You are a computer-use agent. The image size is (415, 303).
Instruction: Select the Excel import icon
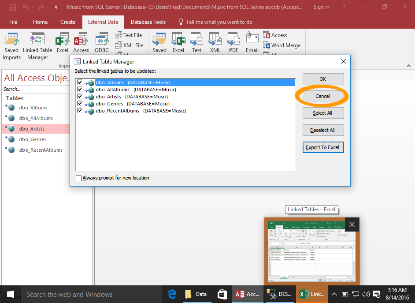tap(62, 42)
